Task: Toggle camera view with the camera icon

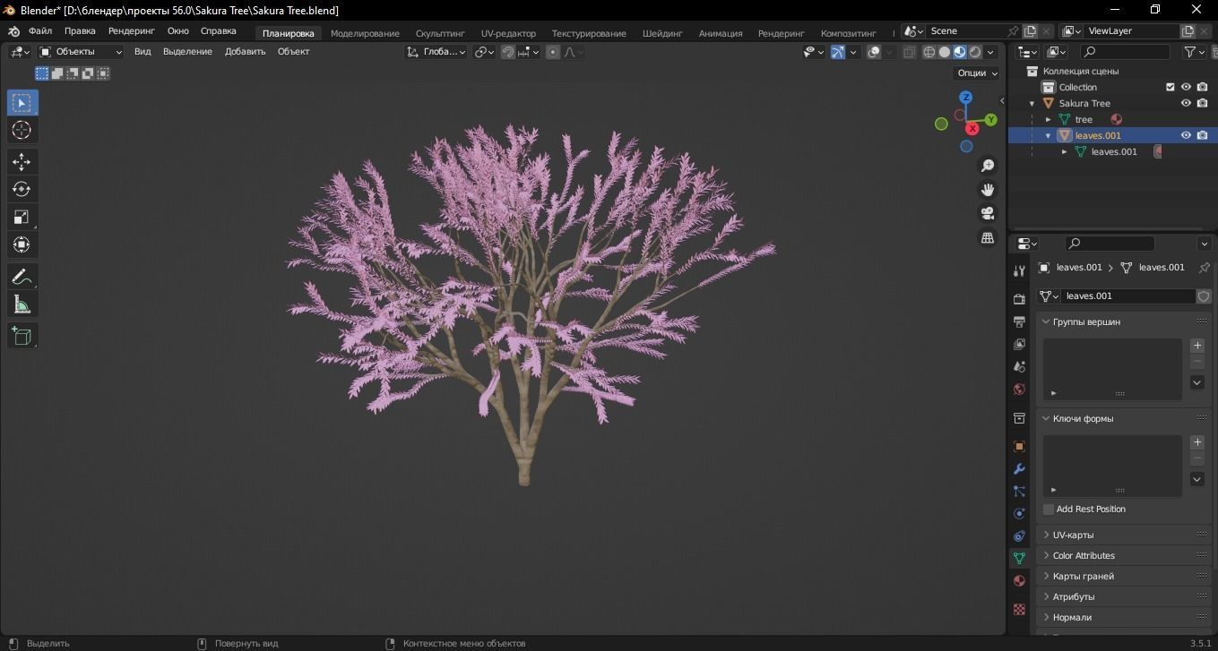Action: tap(988, 213)
